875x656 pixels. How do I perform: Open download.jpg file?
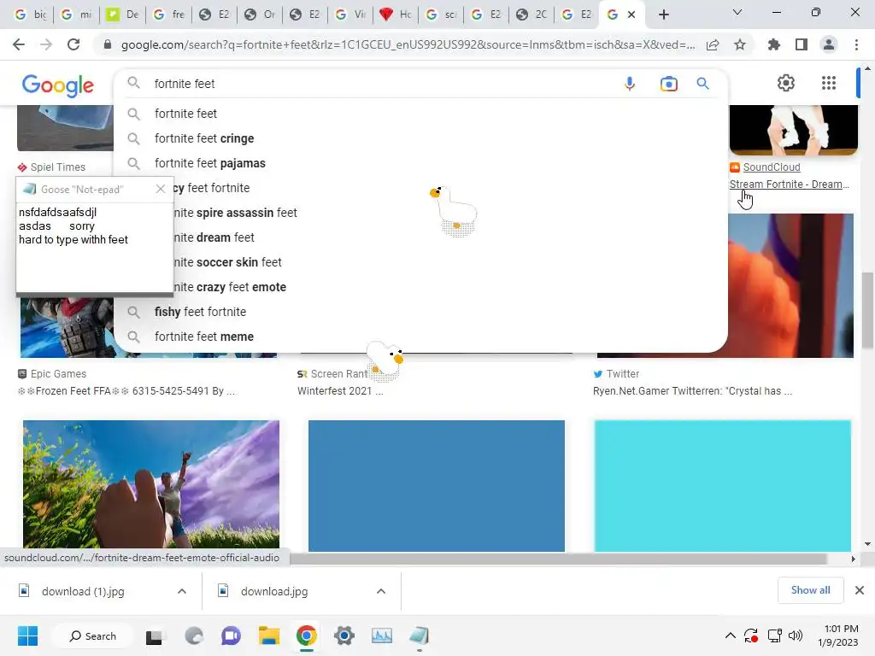[274, 591]
